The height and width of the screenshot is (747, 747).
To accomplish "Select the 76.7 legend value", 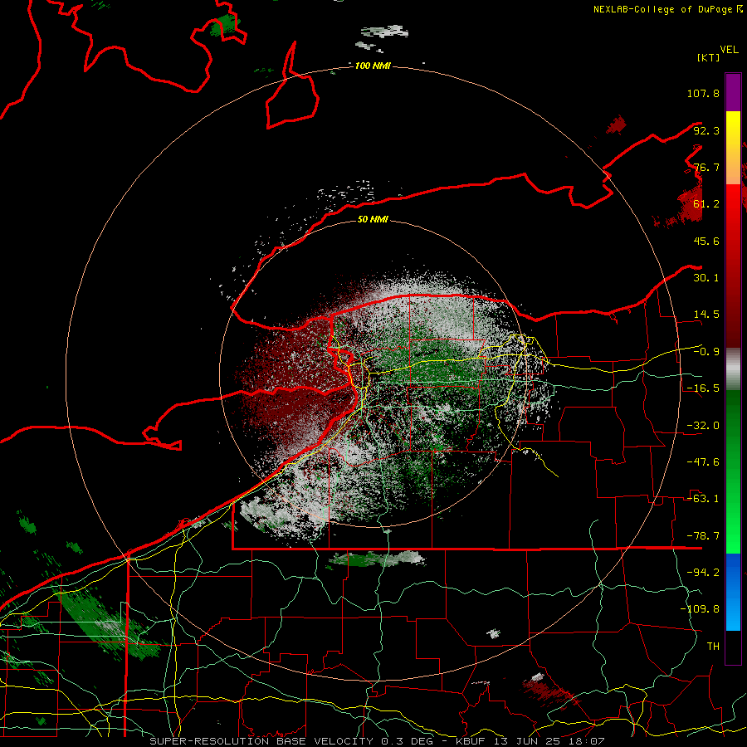I will 706,167.
